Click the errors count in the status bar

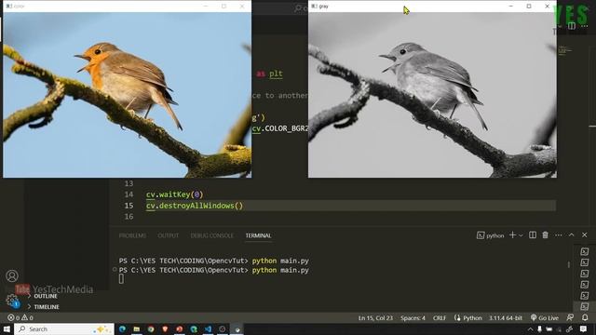(14, 318)
